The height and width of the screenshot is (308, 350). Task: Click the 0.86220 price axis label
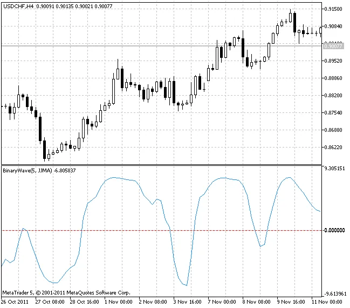coord(334,147)
